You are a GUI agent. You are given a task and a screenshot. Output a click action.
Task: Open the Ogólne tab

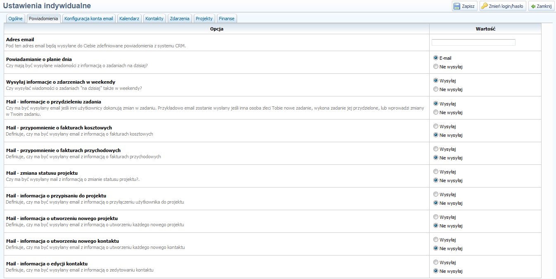[15, 19]
